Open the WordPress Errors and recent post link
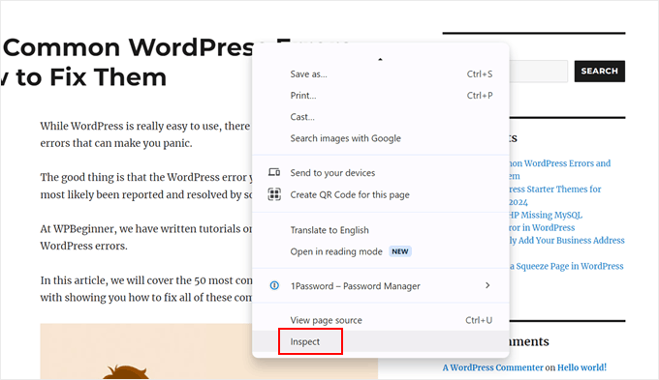The width and height of the screenshot is (659, 380). 560,169
